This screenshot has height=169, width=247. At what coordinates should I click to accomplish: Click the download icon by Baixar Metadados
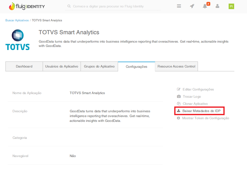pos(179,111)
